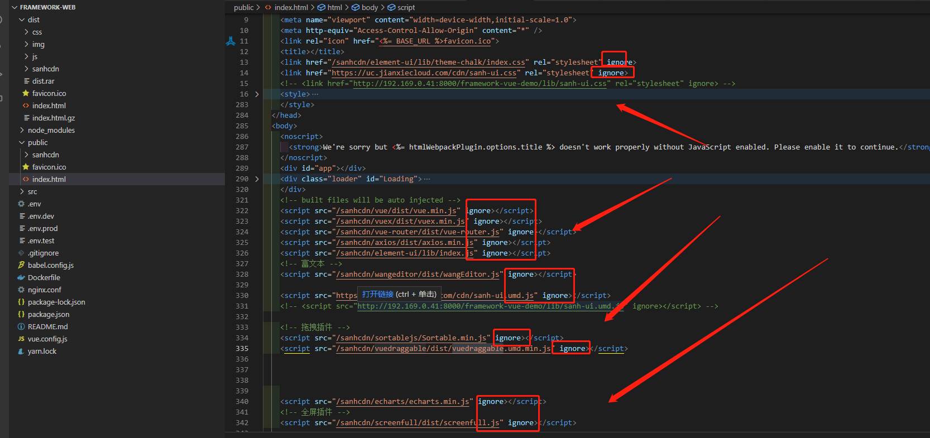Viewport: 930px width, 438px height.
Task: Follow the screenfull.js script path link
Action: [x=418, y=423]
